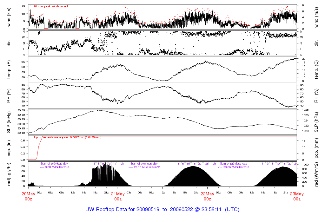Click the "wind (m/s)" axis label
This screenshot has height=222, width=325.
pos(316,17)
